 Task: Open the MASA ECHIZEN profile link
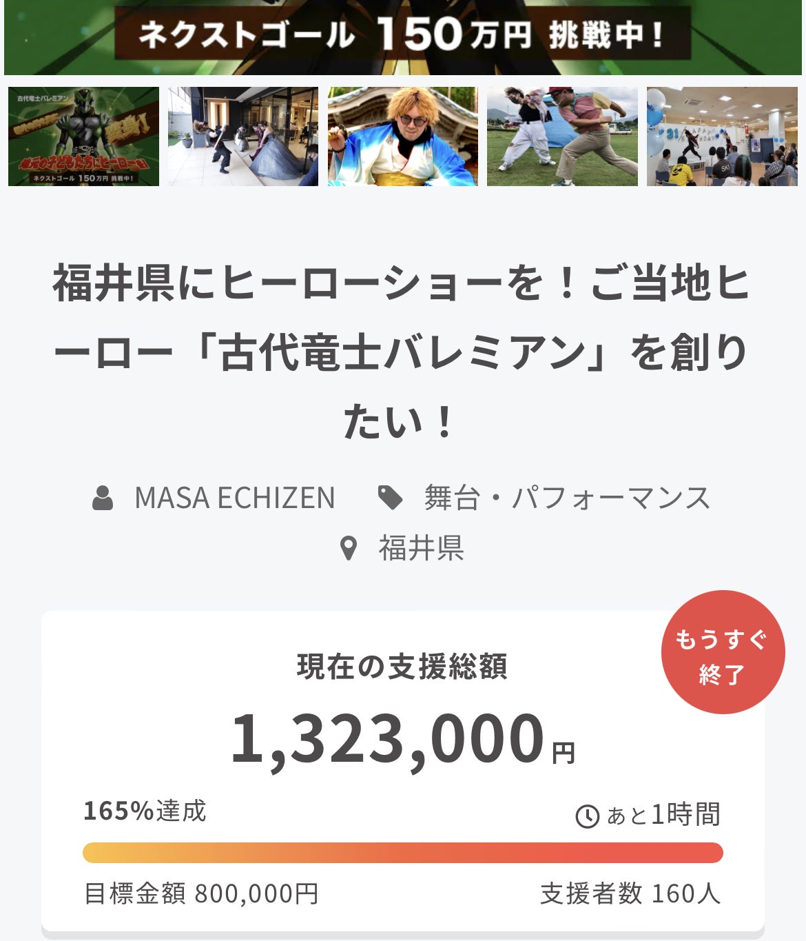234,498
